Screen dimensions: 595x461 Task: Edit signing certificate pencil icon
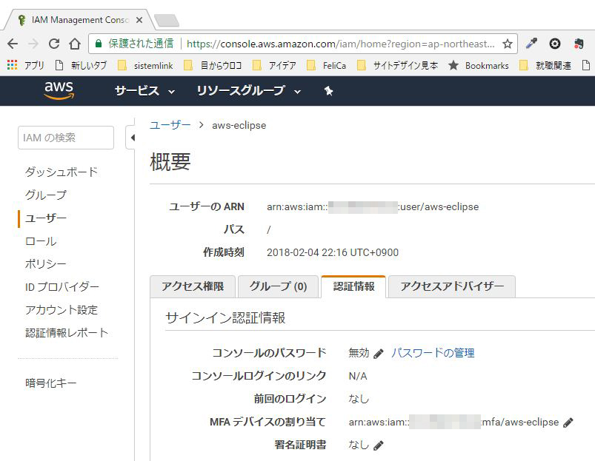pos(379,445)
